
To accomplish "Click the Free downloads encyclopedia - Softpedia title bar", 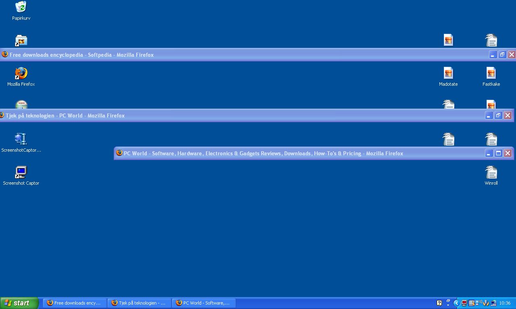I will (258, 55).
